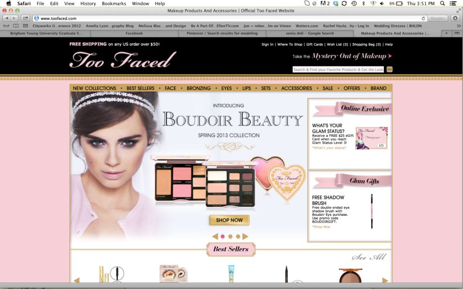The width and height of the screenshot is (463, 289).
Task: Open the History menu
Action: [x=88, y=3]
